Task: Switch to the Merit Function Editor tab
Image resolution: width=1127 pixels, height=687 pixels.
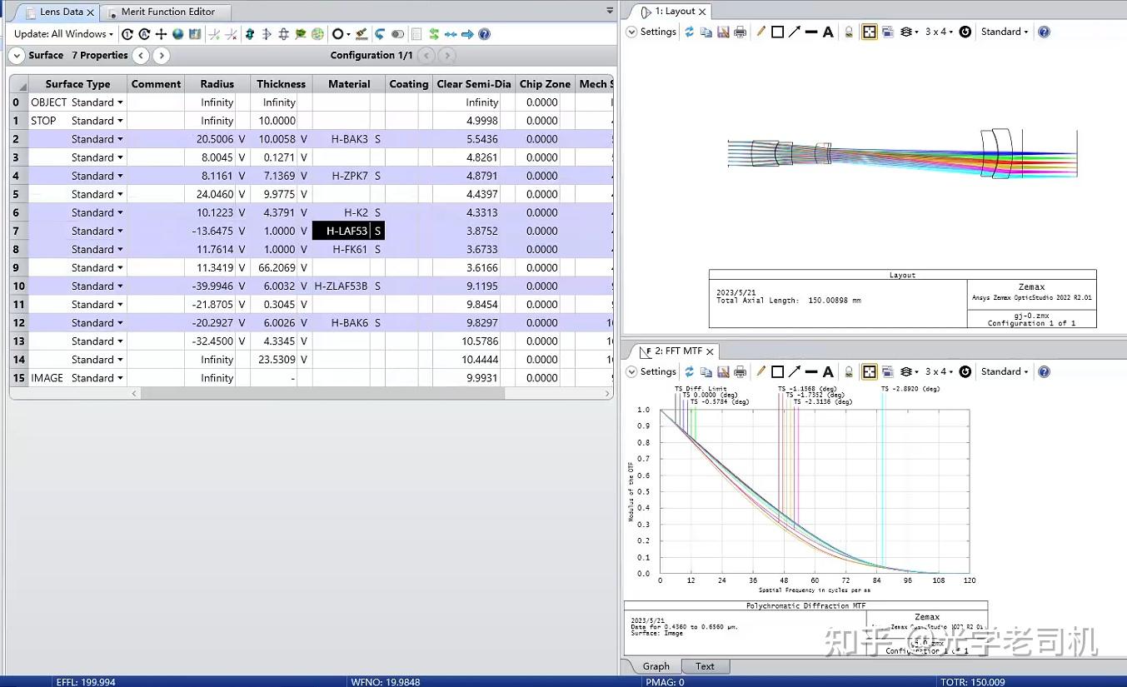Action: tap(167, 12)
